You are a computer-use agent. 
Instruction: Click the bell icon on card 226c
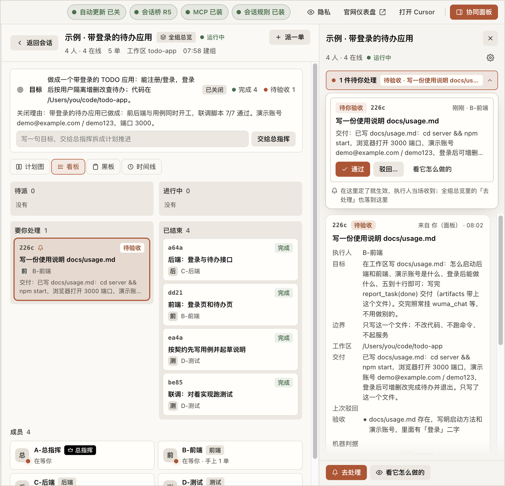41,248
